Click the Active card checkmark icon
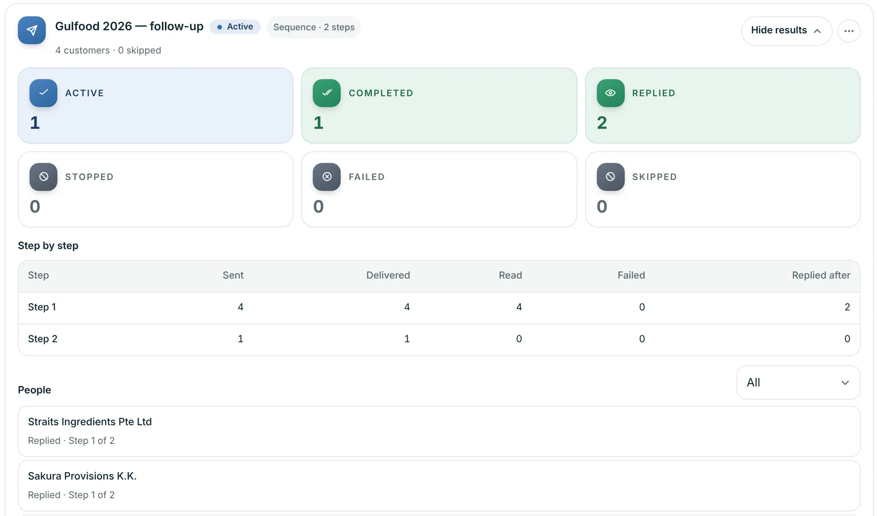Screen dimensions: 877x516 pyautogui.click(x=43, y=93)
